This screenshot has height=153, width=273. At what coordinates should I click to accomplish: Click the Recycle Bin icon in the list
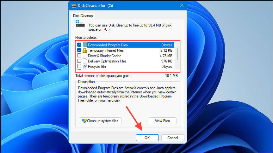85,67
